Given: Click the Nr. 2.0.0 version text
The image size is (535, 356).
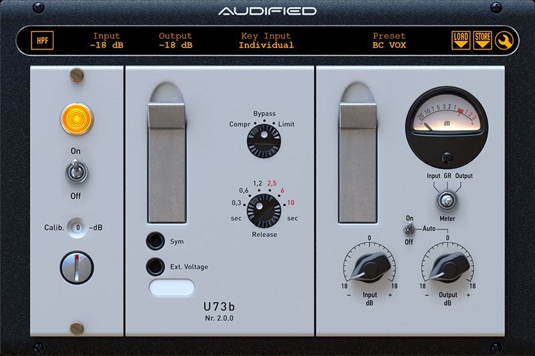Looking at the screenshot, I should tap(219, 318).
